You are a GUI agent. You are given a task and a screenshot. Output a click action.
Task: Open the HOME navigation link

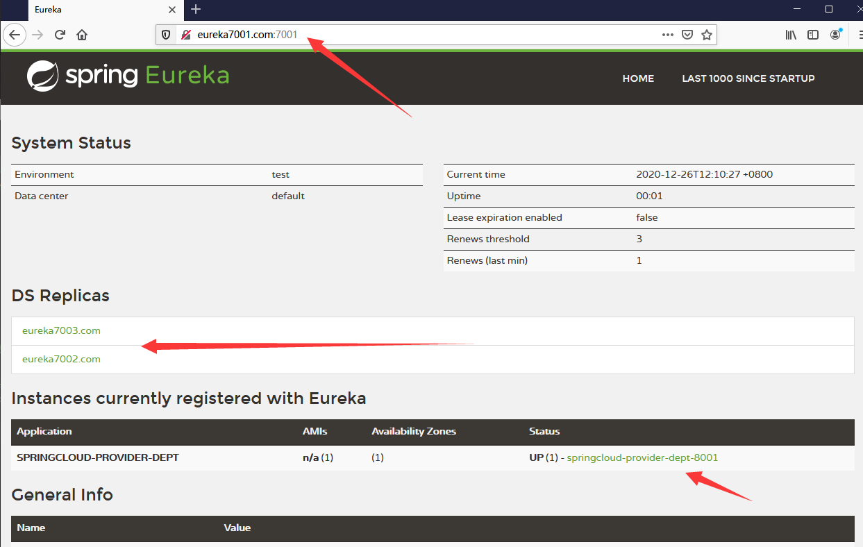(638, 78)
